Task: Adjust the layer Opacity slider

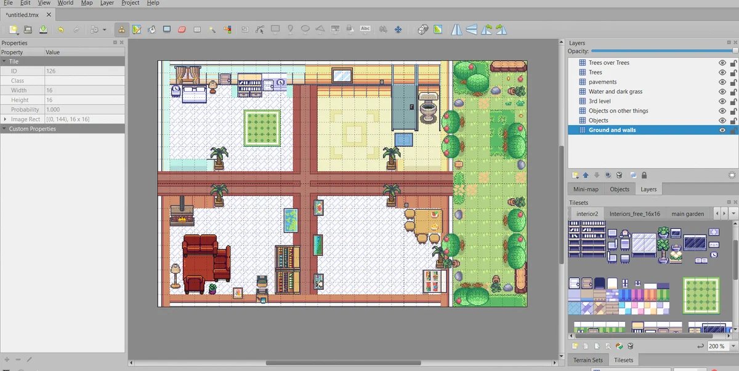Action: tap(664, 51)
